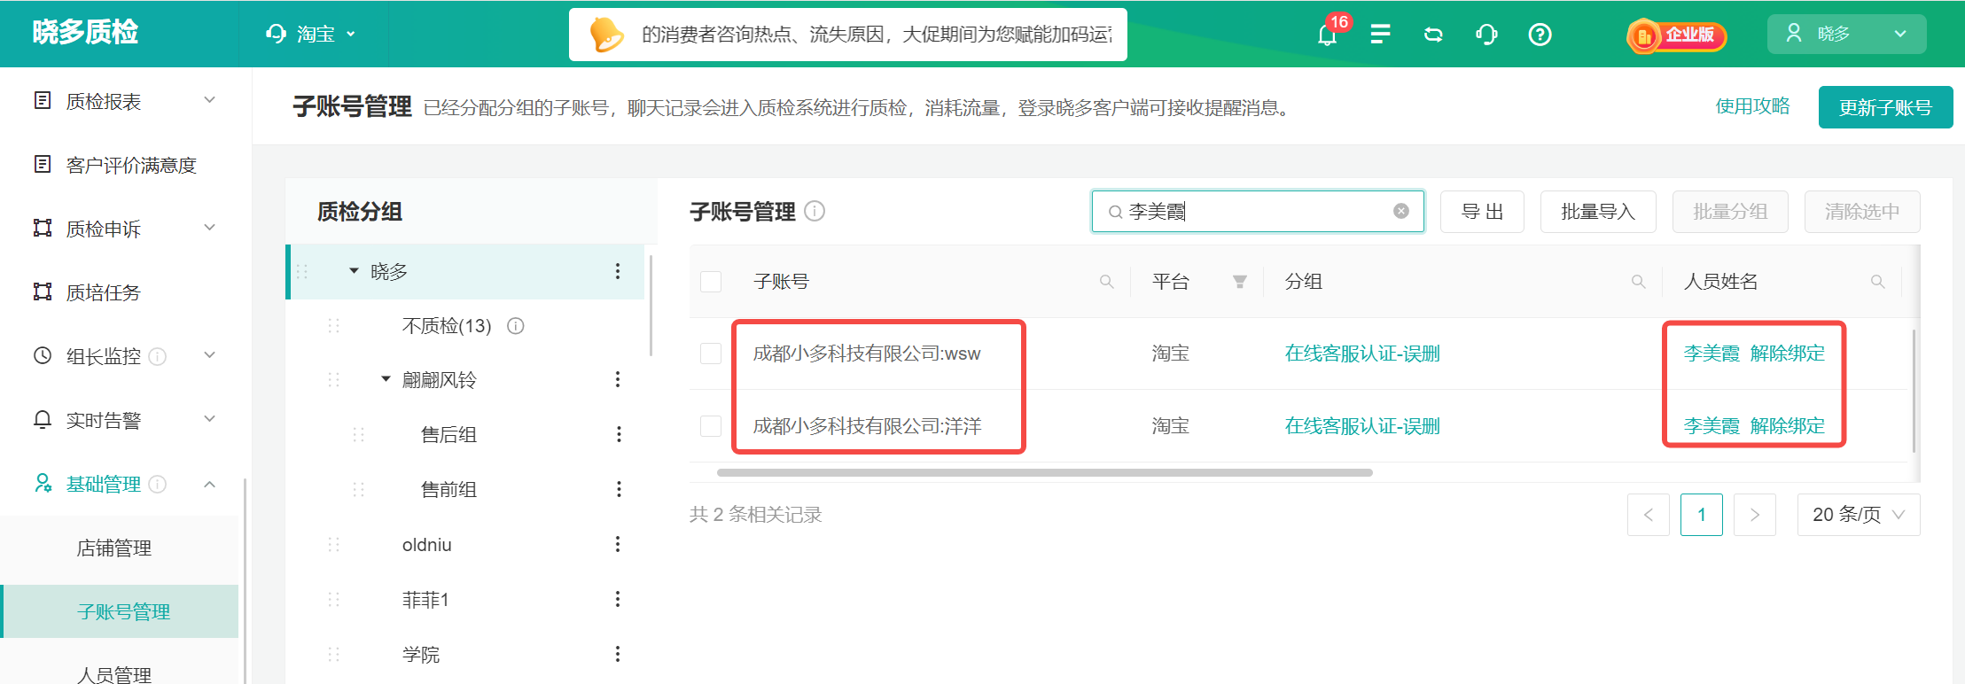Go to page 1 in pagination
The image size is (1965, 684).
pyautogui.click(x=1702, y=515)
